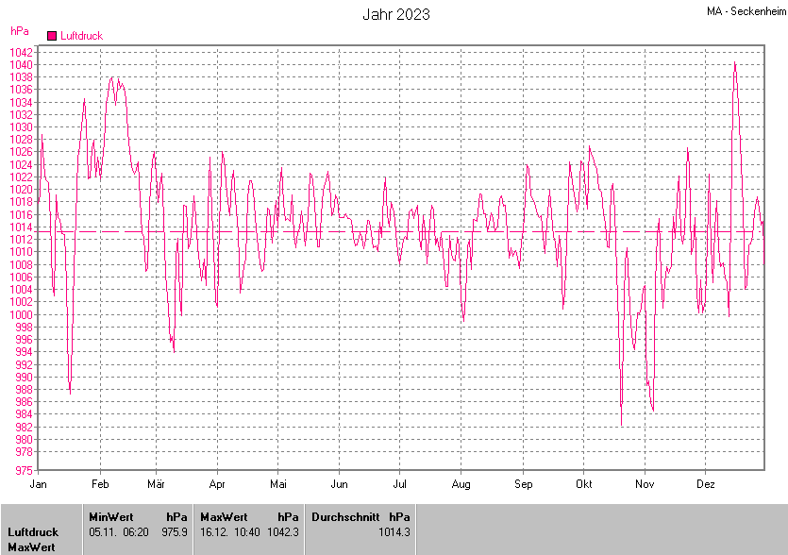Select the Dez month label on the x-axis
Screen dimensions: 788x555
coord(705,484)
